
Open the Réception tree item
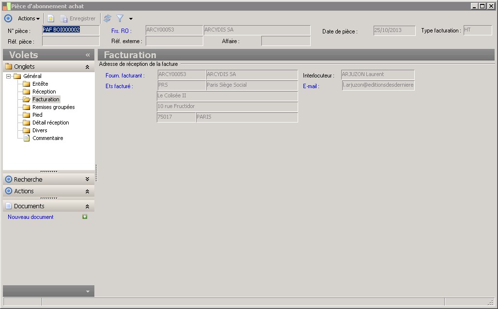click(x=44, y=92)
